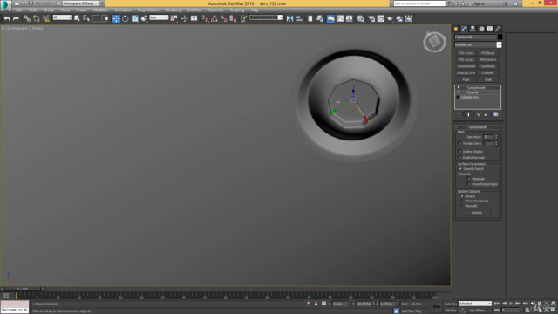
Task: Open the Tools menu
Action: tap(33, 10)
